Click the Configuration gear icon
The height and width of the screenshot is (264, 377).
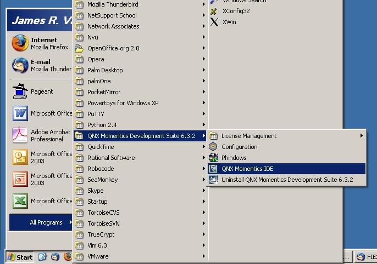[213, 147]
